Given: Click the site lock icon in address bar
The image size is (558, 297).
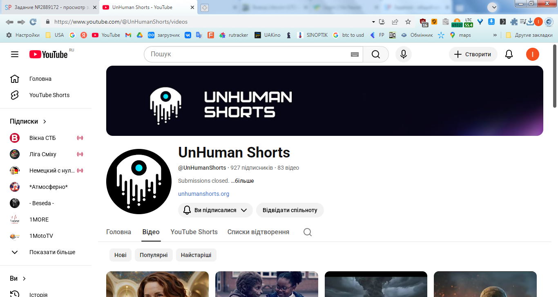Looking at the screenshot, I should pos(48,22).
